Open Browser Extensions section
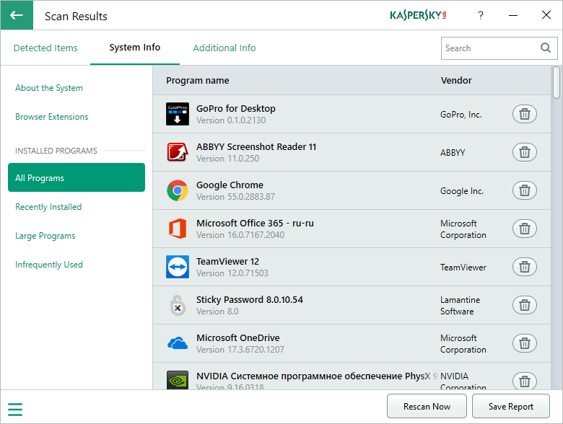The width and height of the screenshot is (563, 424). tap(52, 117)
